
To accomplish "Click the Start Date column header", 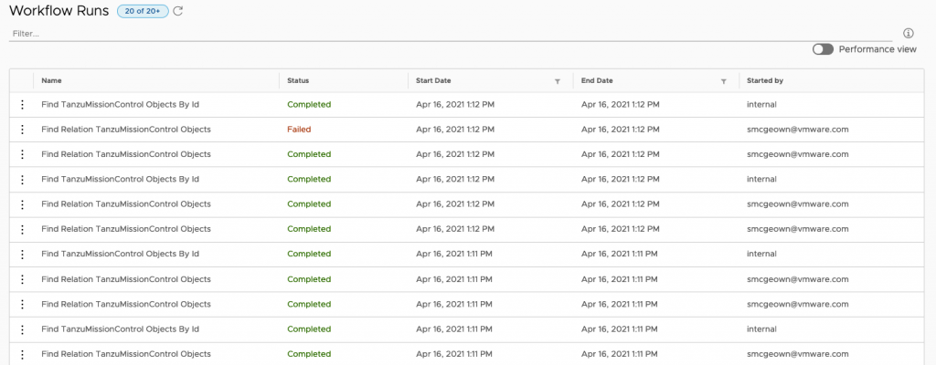I will tap(433, 81).
